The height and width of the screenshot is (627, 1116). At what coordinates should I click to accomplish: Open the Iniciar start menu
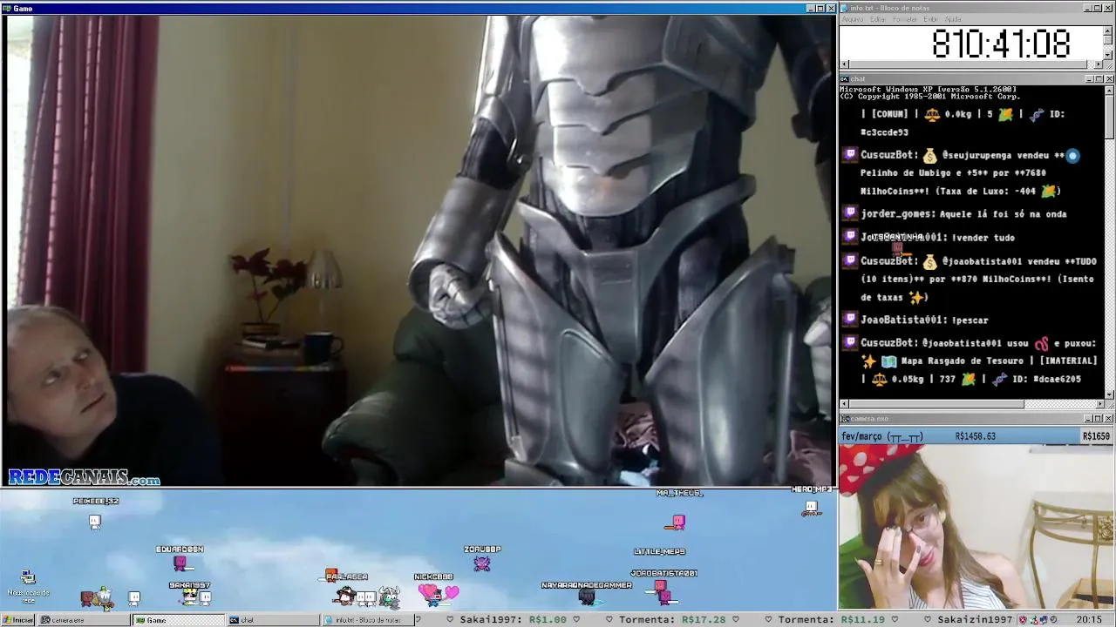tap(17, 620)
